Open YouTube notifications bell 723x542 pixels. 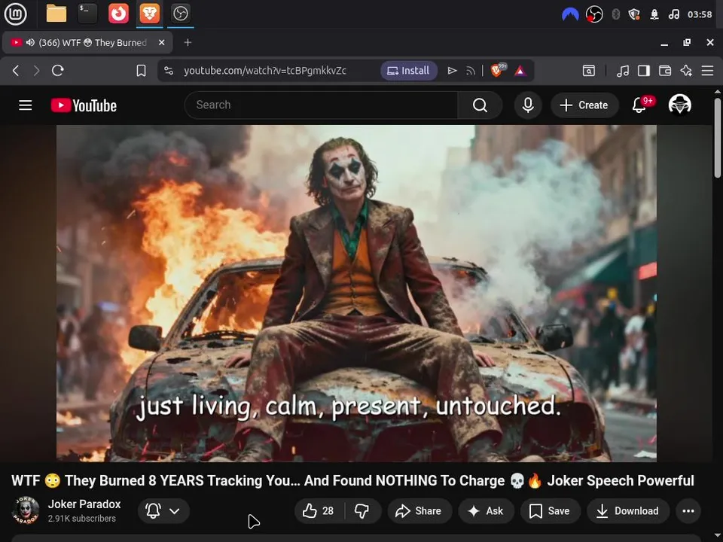pyautogui.click(x=639, y=105)
